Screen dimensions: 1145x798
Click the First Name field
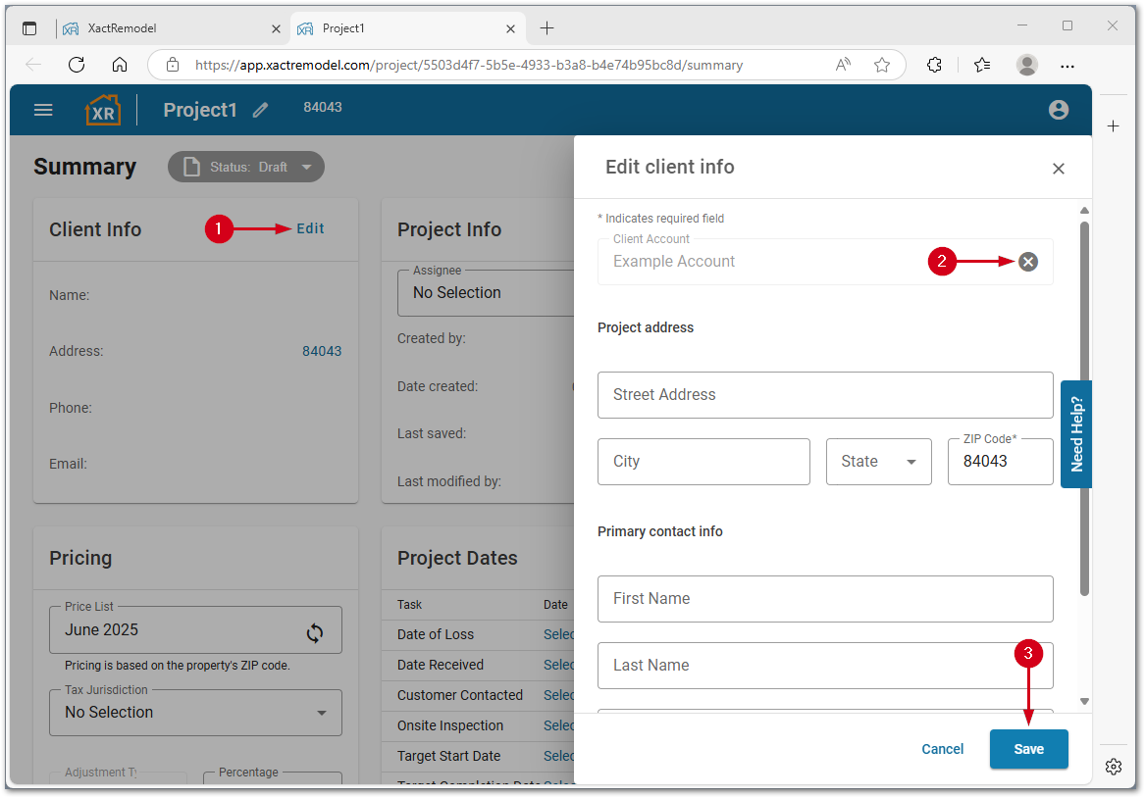[x=825, y=599]
